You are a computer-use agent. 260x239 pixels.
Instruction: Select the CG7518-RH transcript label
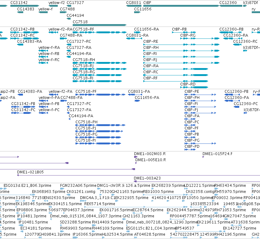pyautogui.click(x=84, y=60)
